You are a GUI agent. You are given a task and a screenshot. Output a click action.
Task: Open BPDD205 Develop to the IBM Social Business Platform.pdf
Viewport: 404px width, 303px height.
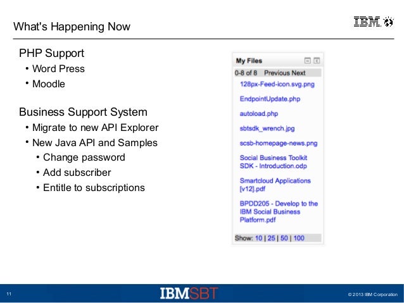279,212
